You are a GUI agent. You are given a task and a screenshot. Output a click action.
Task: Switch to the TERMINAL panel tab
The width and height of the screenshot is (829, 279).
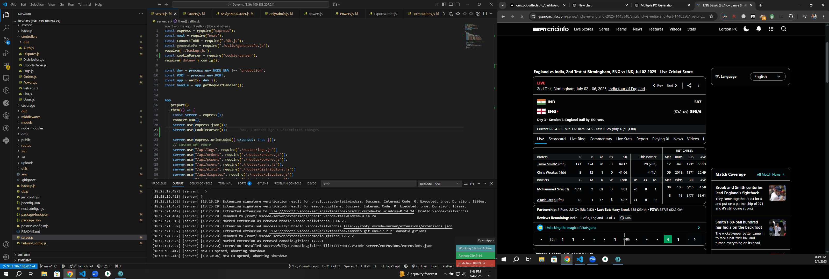click(225, 184)
